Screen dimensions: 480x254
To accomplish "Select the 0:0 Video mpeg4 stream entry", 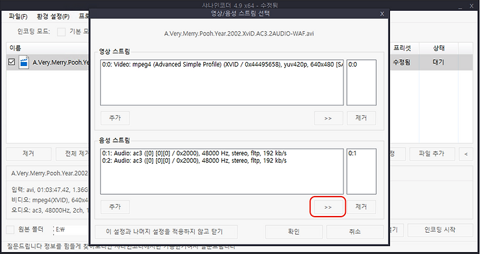I will (222, 65).
